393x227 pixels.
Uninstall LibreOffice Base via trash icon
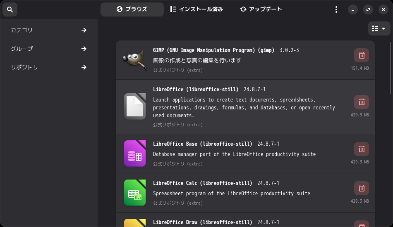[361, 149]
